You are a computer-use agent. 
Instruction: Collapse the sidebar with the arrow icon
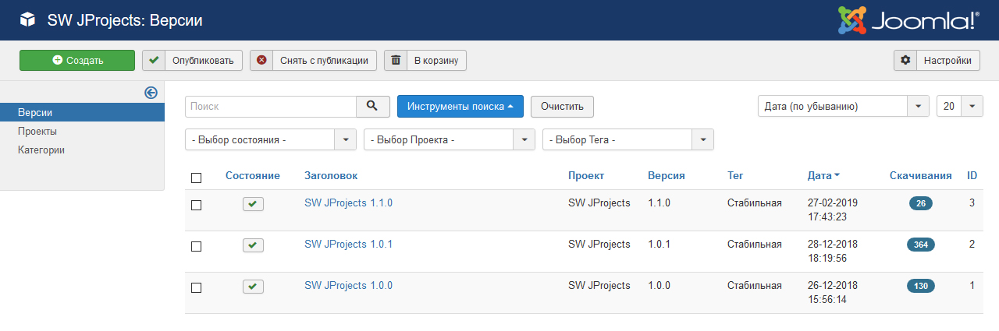(151, 93)
